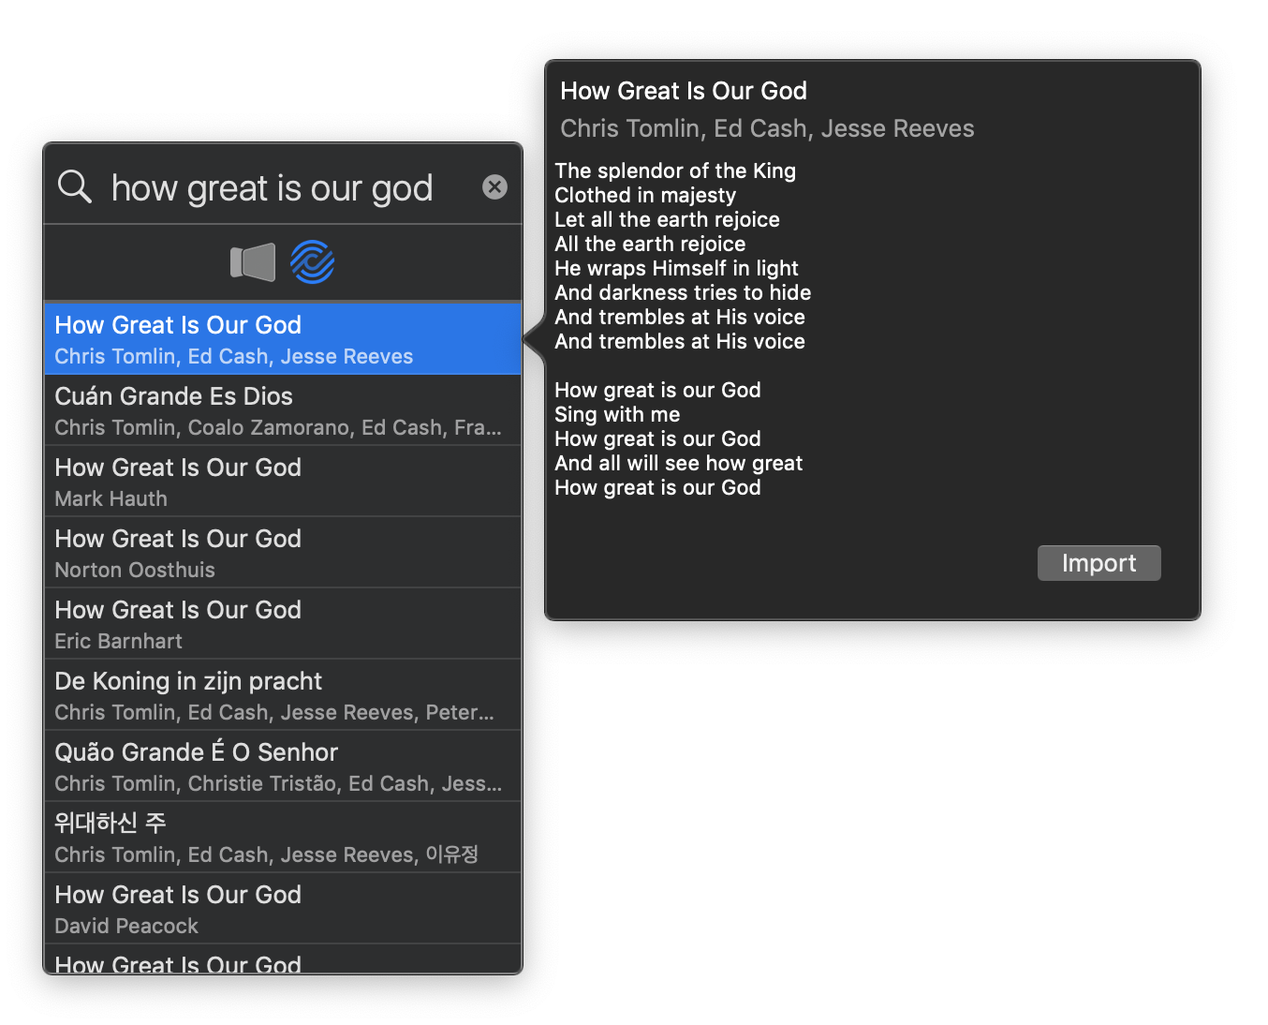The image size is (1268, 1025).
Task: Select the Korean title 위대하신 주 result
Action: [x=283, y=838]
